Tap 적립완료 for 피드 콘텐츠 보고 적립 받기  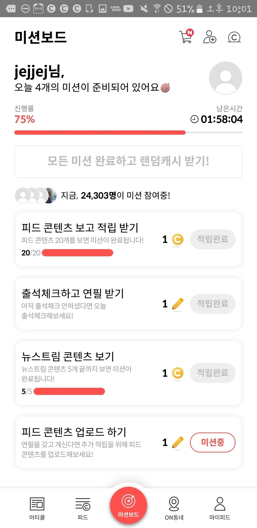(x=212, y=239)
